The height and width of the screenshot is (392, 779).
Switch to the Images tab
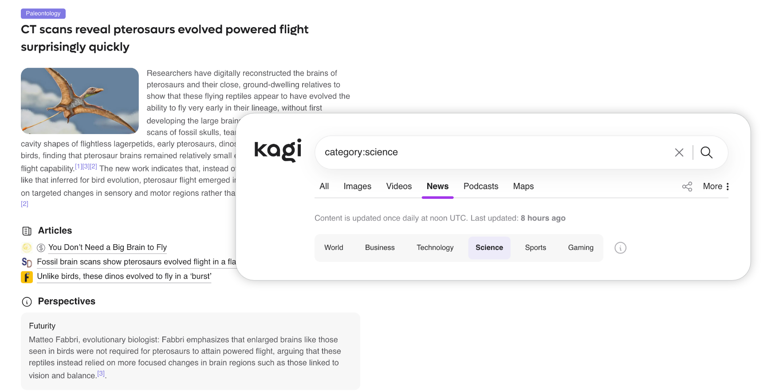(358, 186)
